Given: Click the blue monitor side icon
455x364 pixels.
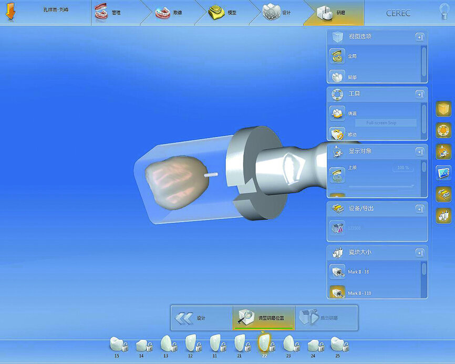Looking at the screenshot, I should [x=443, y=172].
